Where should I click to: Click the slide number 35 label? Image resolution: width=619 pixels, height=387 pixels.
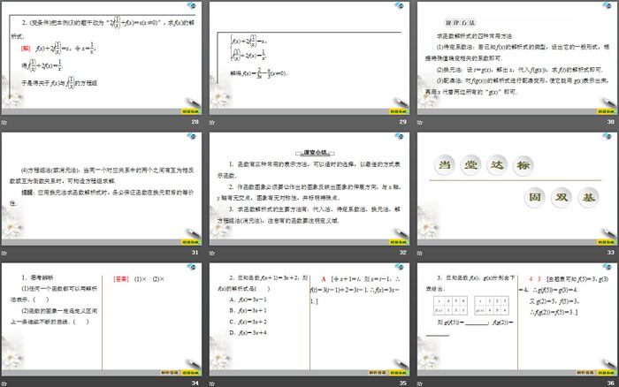402,383
